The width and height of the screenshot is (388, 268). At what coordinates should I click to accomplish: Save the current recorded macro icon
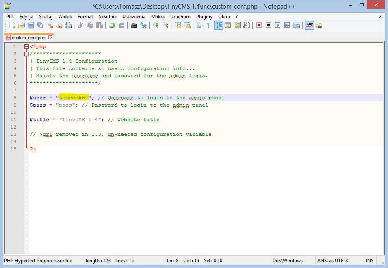pyautogui.click(x=297, y=25)
